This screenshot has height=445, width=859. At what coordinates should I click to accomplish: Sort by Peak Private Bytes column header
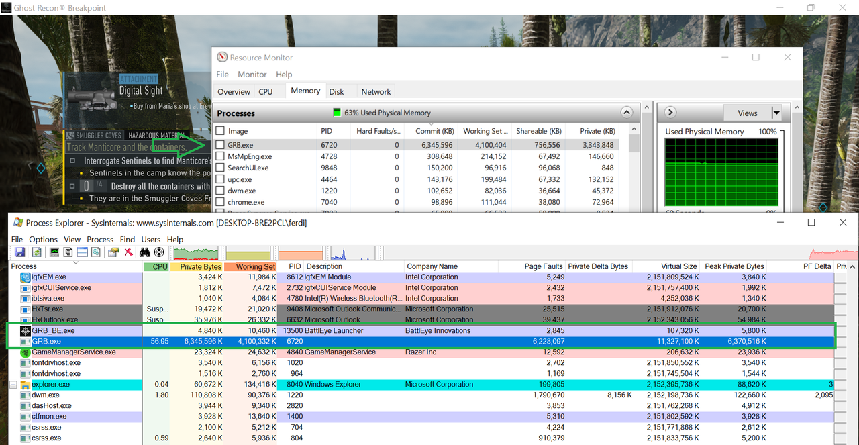pos(733,266)
